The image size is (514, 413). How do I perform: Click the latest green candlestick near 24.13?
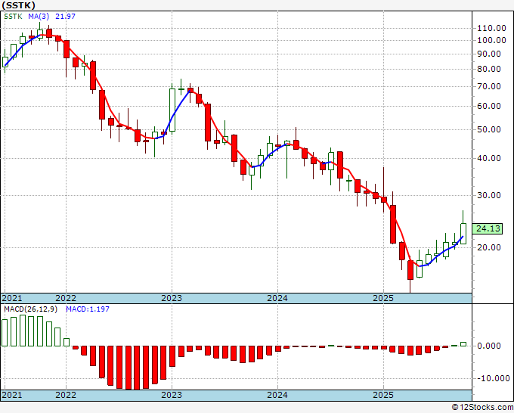(463, 234)
